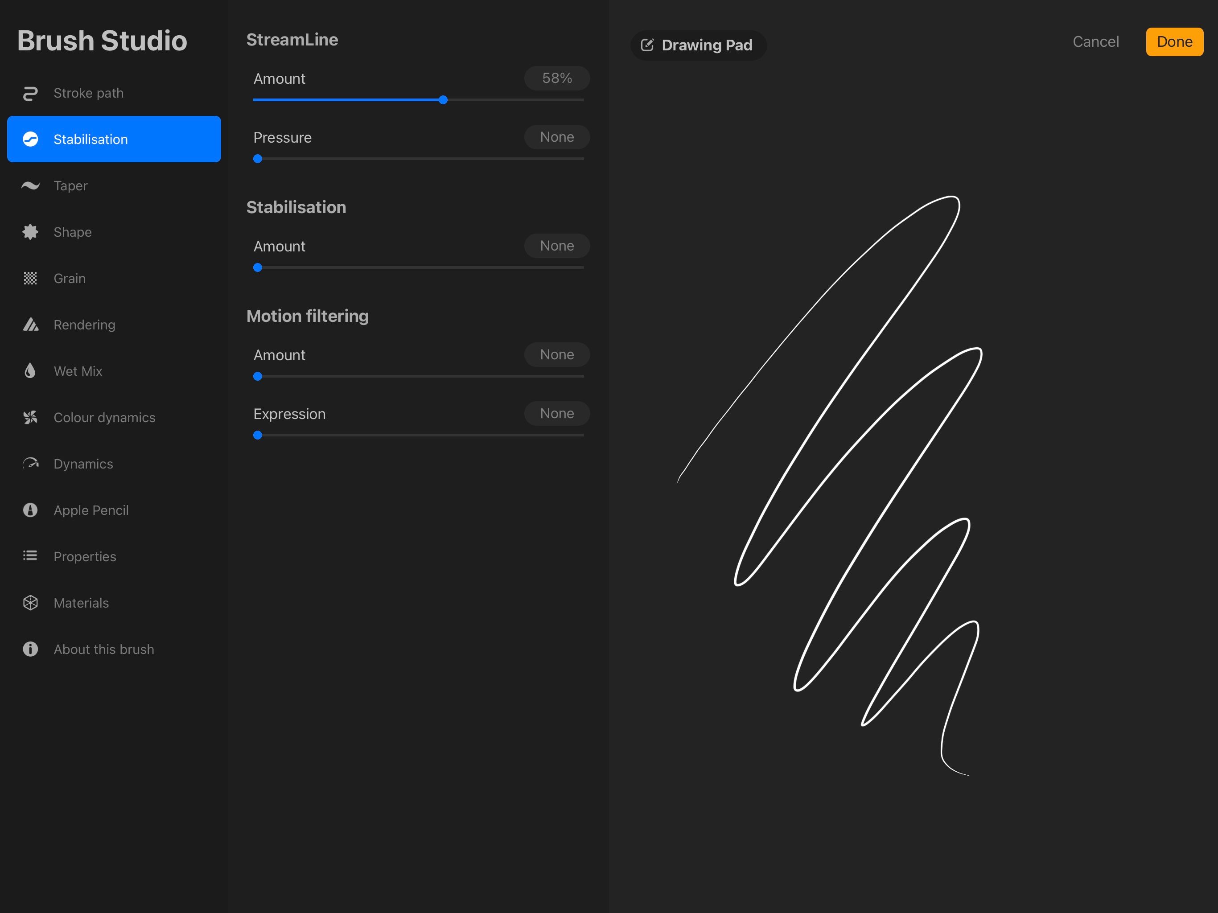
Task: Click the Expression slider under Motion filtering
Action: pos(257,435)
